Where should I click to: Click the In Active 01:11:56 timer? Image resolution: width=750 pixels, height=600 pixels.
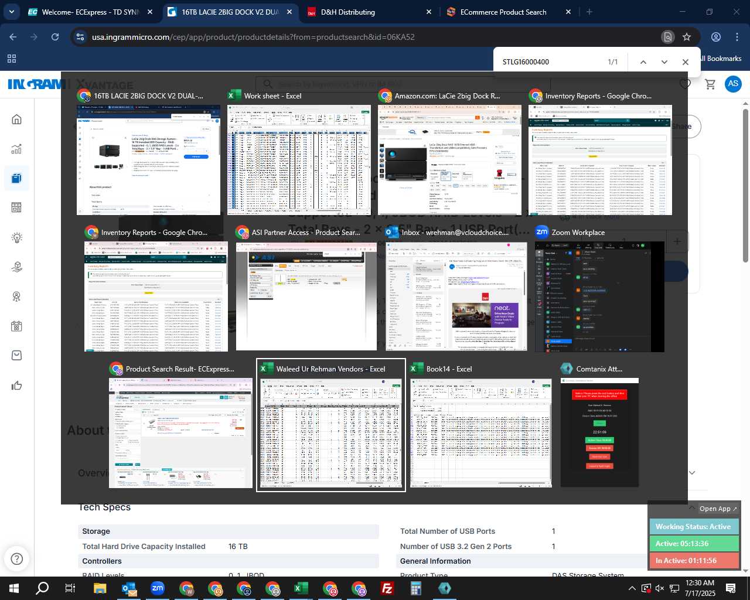coord(694,561)
